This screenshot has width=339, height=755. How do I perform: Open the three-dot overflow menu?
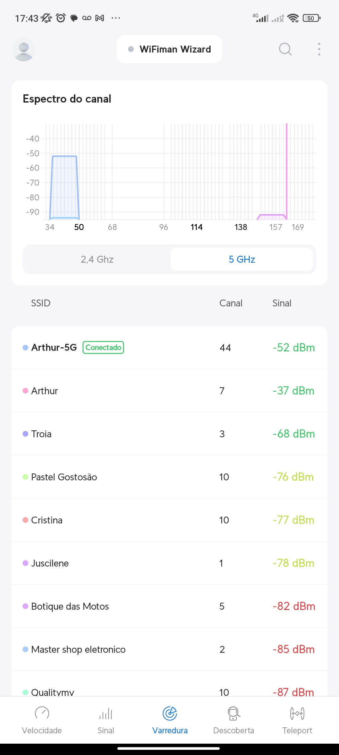[319, 49]
